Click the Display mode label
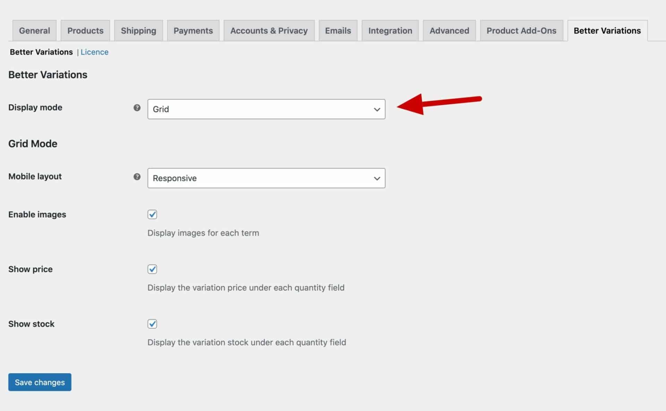 tap(35, 108)
